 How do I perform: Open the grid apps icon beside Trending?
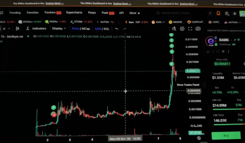(x=2, y=13)
